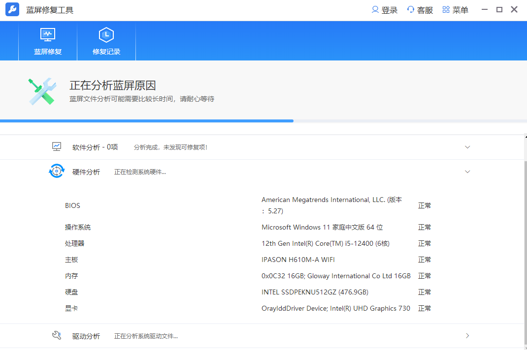Click the menu grid icon
Screen dimensions: 527x350
pos(446,10)
